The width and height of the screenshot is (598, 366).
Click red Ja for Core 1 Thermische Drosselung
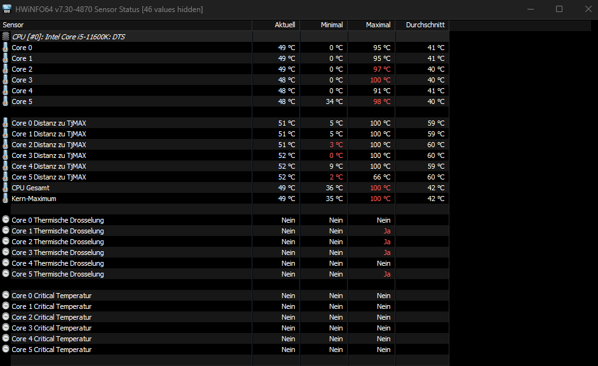pos(387,231)
